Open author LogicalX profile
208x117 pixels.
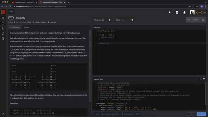pyautogui.click(x=52, y=22)
